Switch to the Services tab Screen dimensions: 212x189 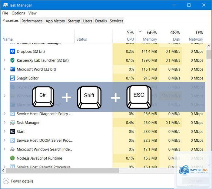pyautogui.click(x=116, y=21)
